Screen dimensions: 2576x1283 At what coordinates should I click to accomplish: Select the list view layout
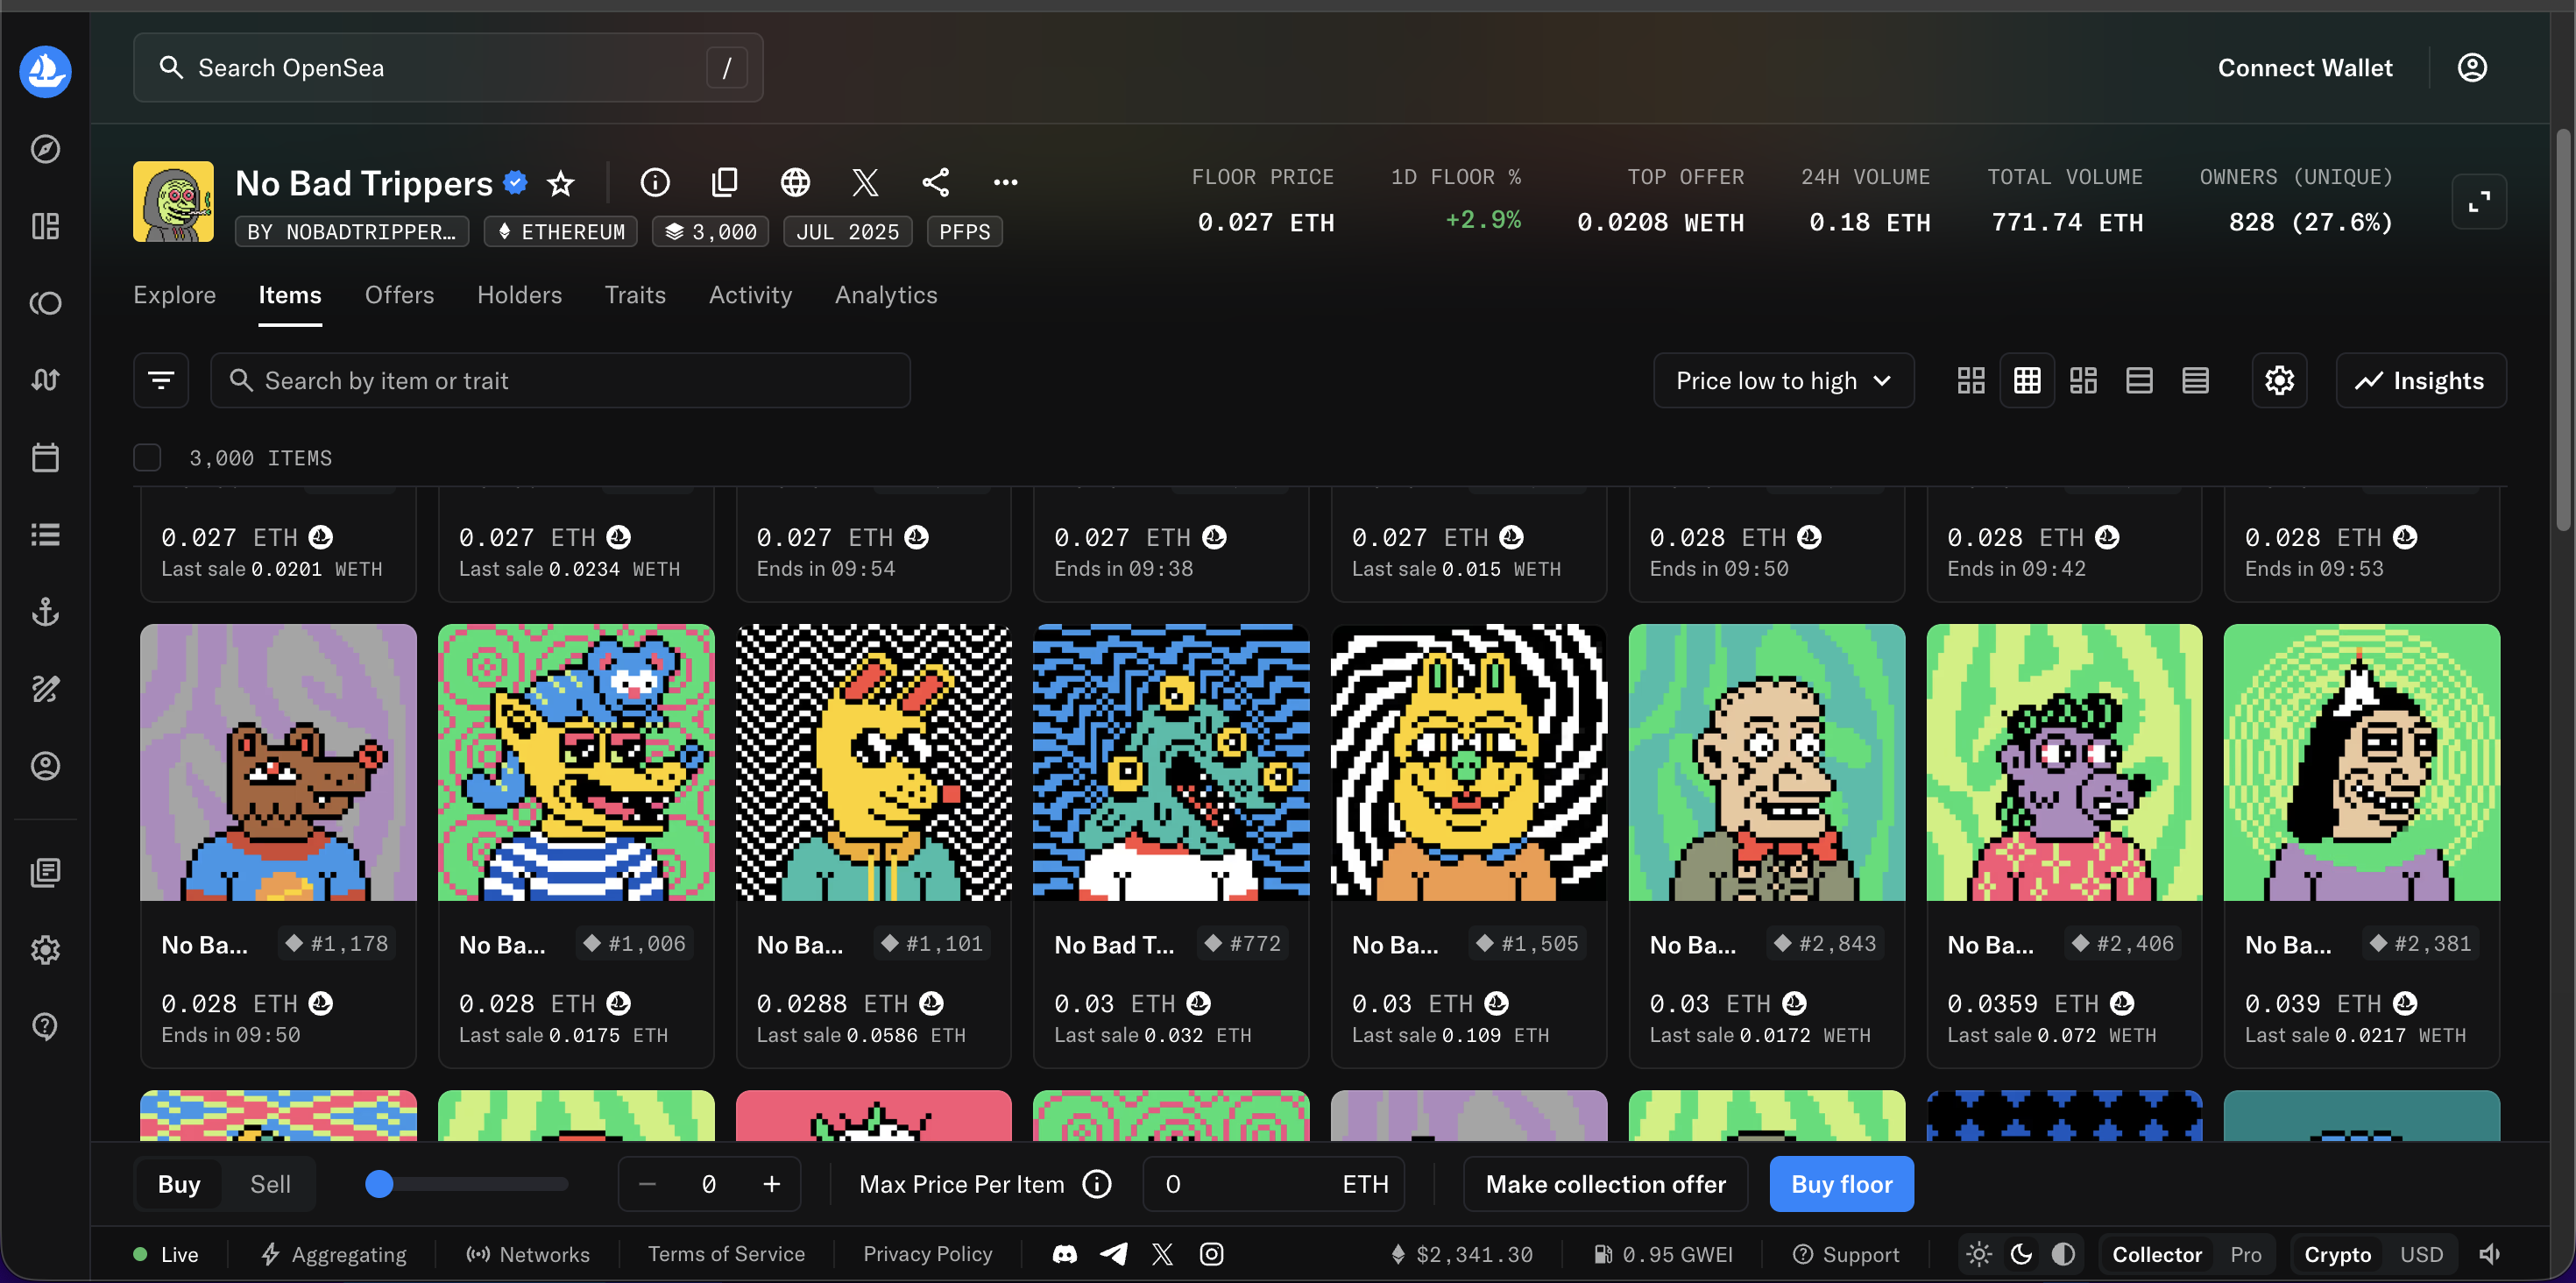tap(2139, 380)
